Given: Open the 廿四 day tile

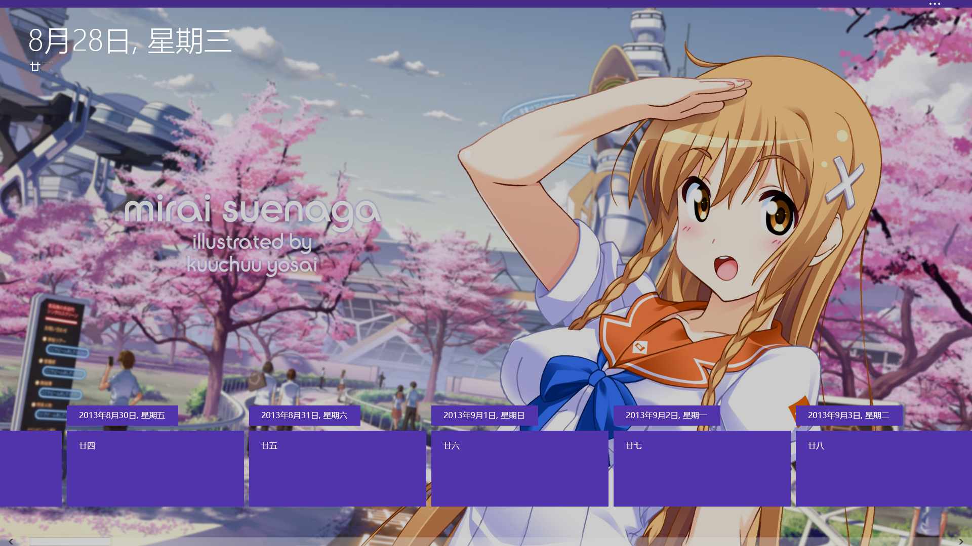Looking at the screenshot, I should pyautogui.click(x=155, y=468).
